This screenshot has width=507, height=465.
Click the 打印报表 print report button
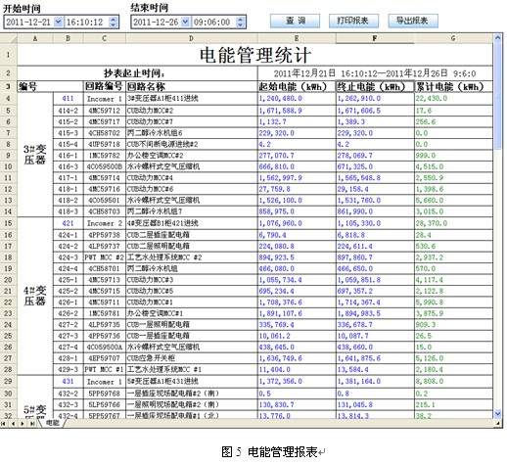pos(353,22)
